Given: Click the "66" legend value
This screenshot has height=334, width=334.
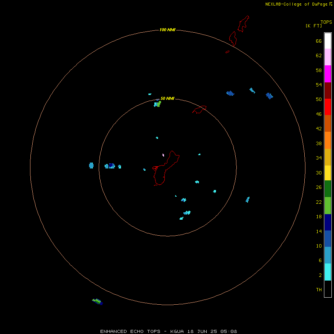Looking at the screenshot, I should 319,41.
